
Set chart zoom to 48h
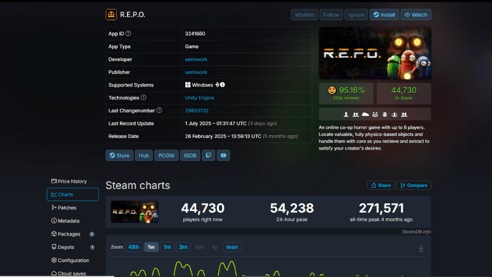click(133, 247)
